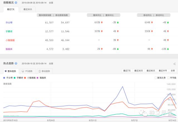Screen dimensions: 178x122
Task: Toggle the 平均值 checkbox
Action: [x=168, y=78]
